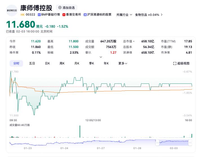The height and width of the screenshot is (157, 198).
Task: Expand the 所属行业 dropdown
Action: tap(124, 15)
